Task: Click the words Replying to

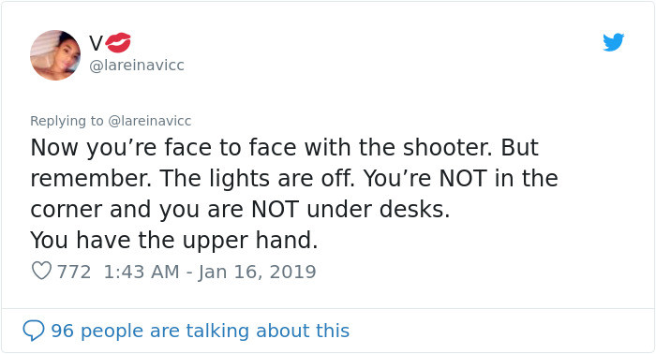Action: click(x=67, y=121)
